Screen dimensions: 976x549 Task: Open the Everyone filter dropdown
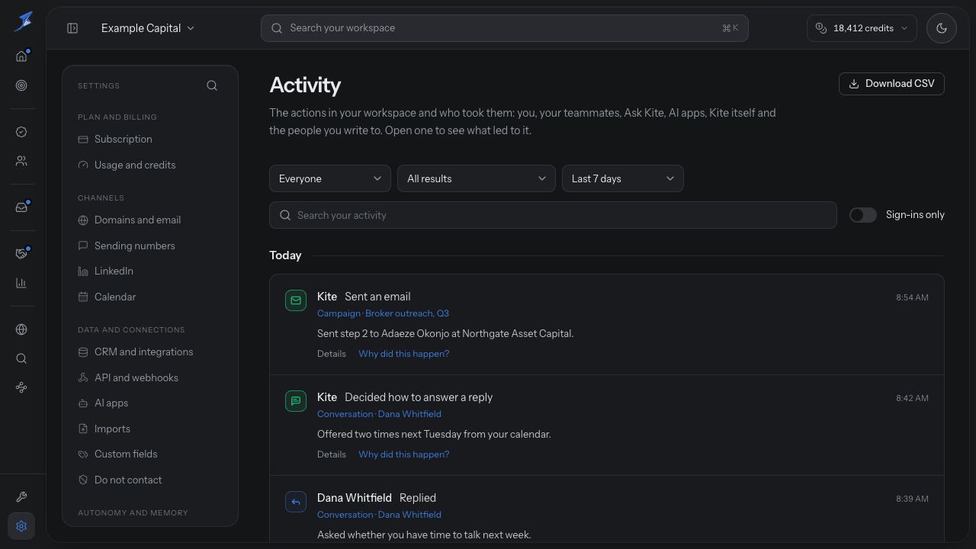coord(330,178)
